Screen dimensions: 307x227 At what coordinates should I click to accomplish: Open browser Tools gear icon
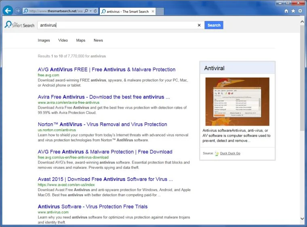pos(300,11)
